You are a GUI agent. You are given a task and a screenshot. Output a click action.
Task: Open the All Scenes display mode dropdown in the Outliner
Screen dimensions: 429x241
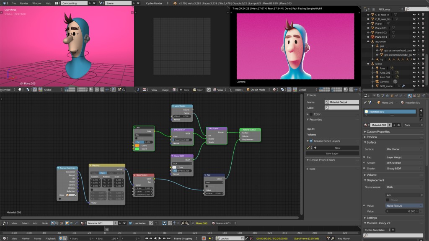[x=385, y=10]
